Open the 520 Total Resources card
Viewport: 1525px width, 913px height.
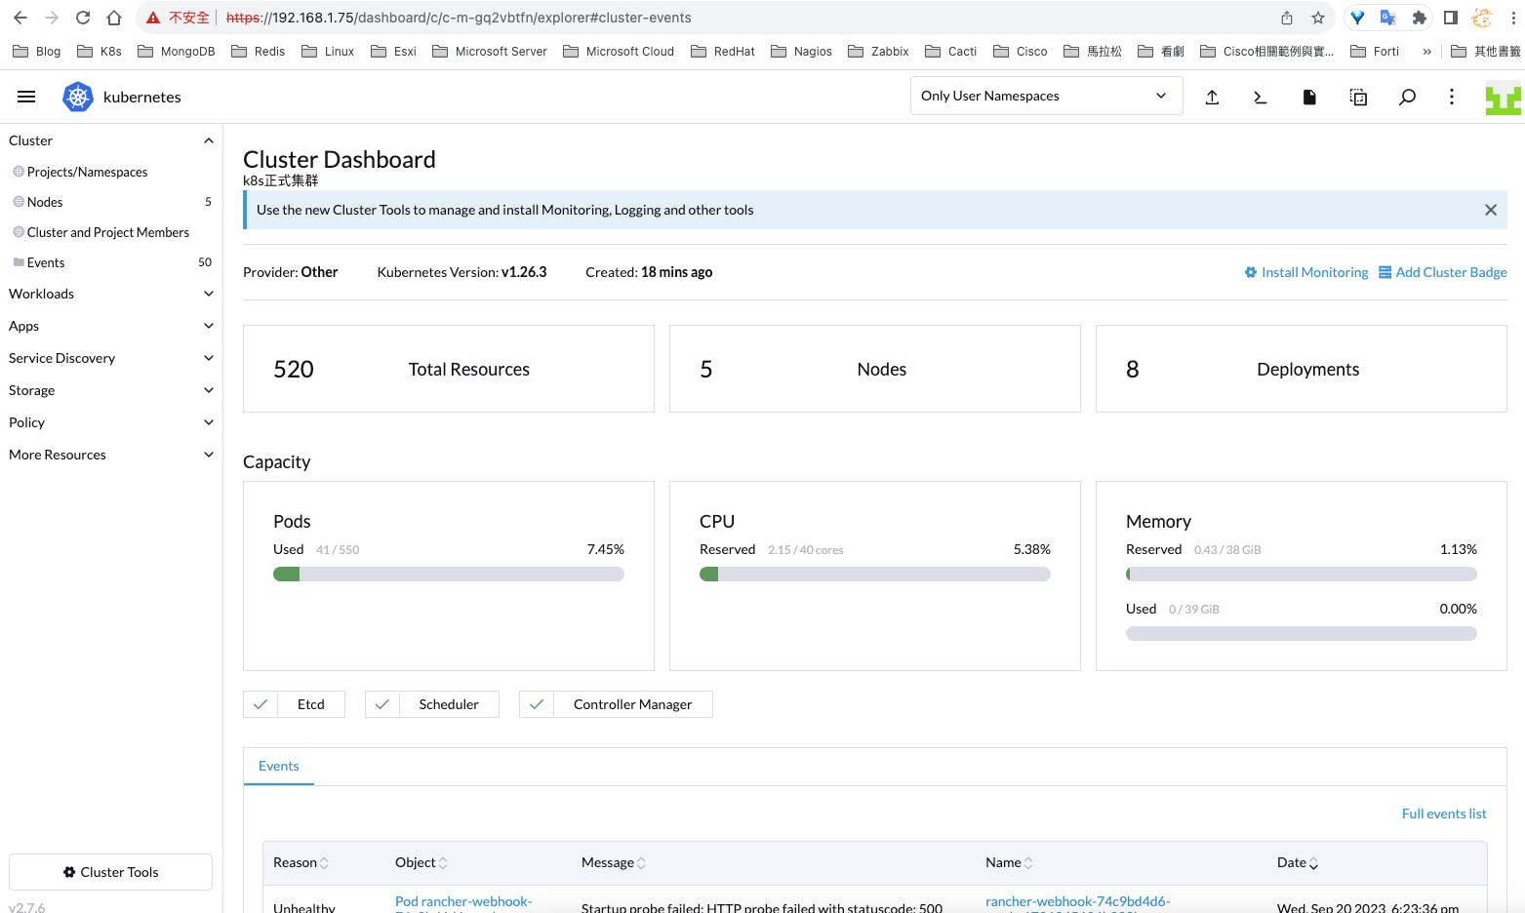[x=449, y=369]
